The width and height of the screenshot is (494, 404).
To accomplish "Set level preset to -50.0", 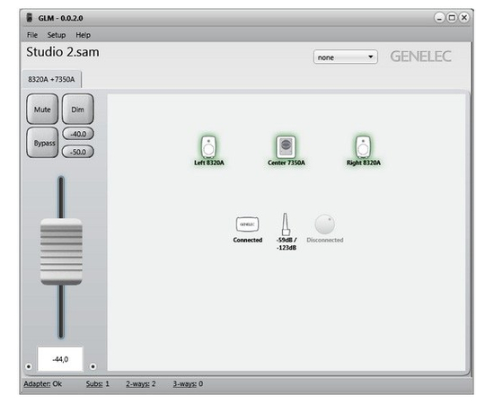I will tap(78, 152).
